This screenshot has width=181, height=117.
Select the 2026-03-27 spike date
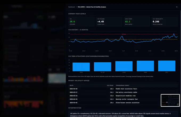tap(73, 92)
